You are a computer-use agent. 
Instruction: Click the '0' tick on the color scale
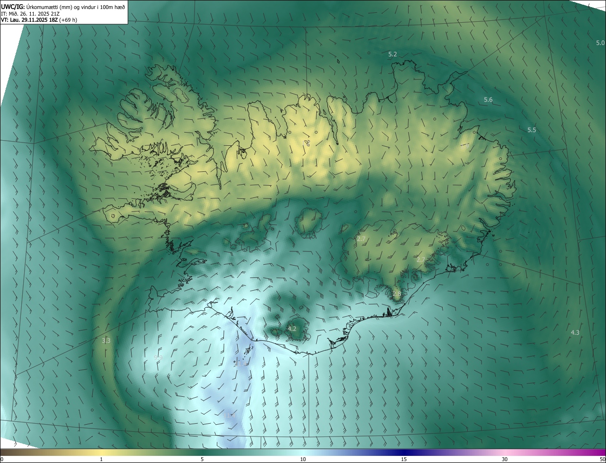pyautogui.click(x=2, y=459)
